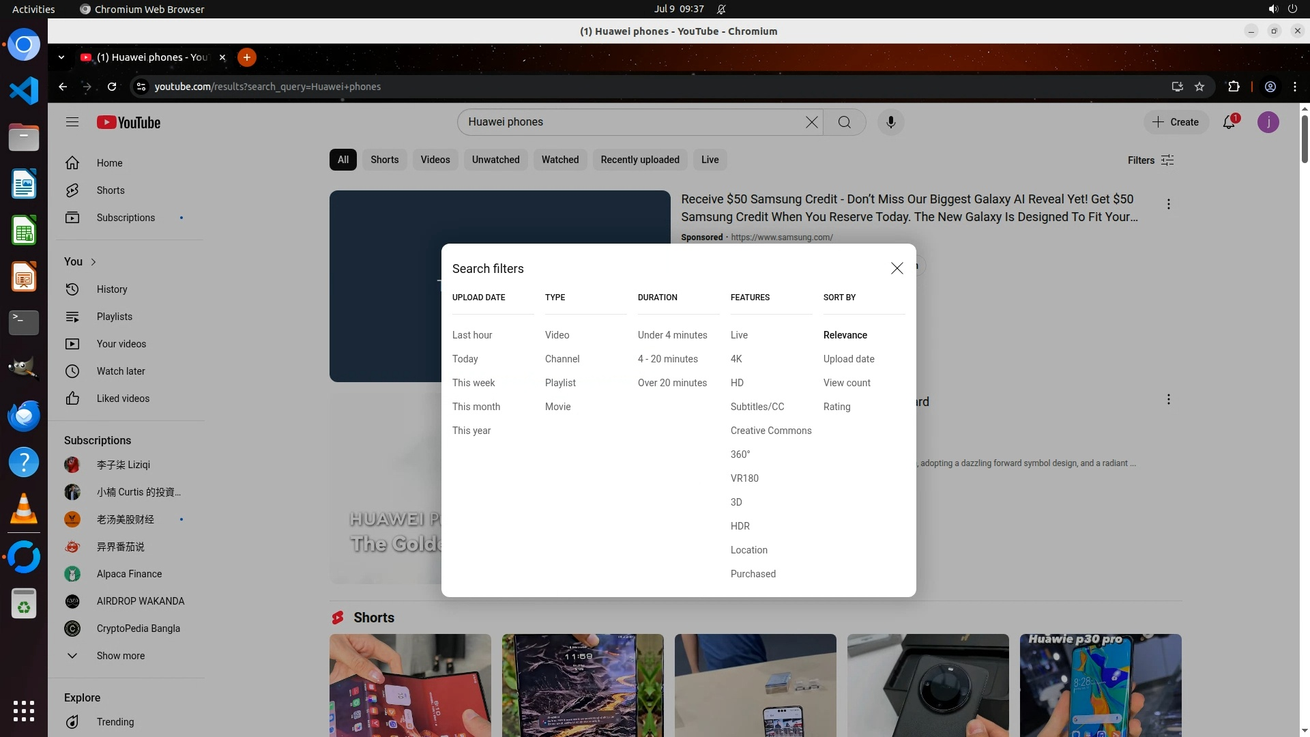Bookmark this page with star icon
This screenshot has height=737, width=1310.
[1199, 87]
